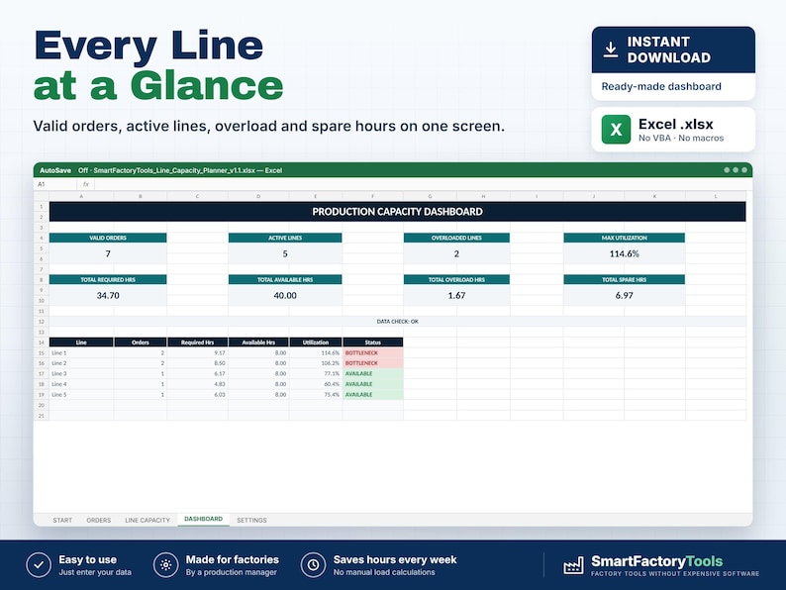This screenshot has width=786, height=590.
Task: Select the Line 2 row label cell
Action: (81, 363)
